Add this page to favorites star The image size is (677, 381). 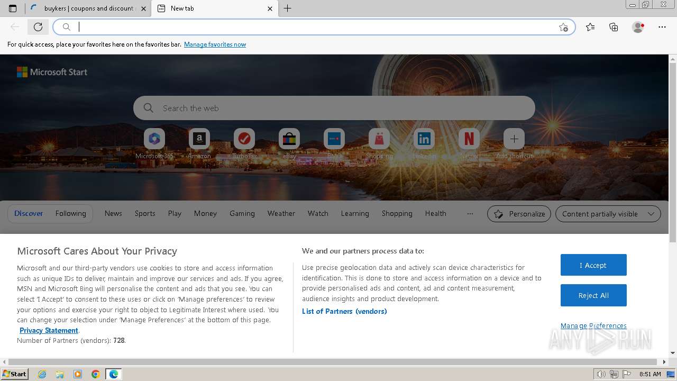[x=563, y=27]
